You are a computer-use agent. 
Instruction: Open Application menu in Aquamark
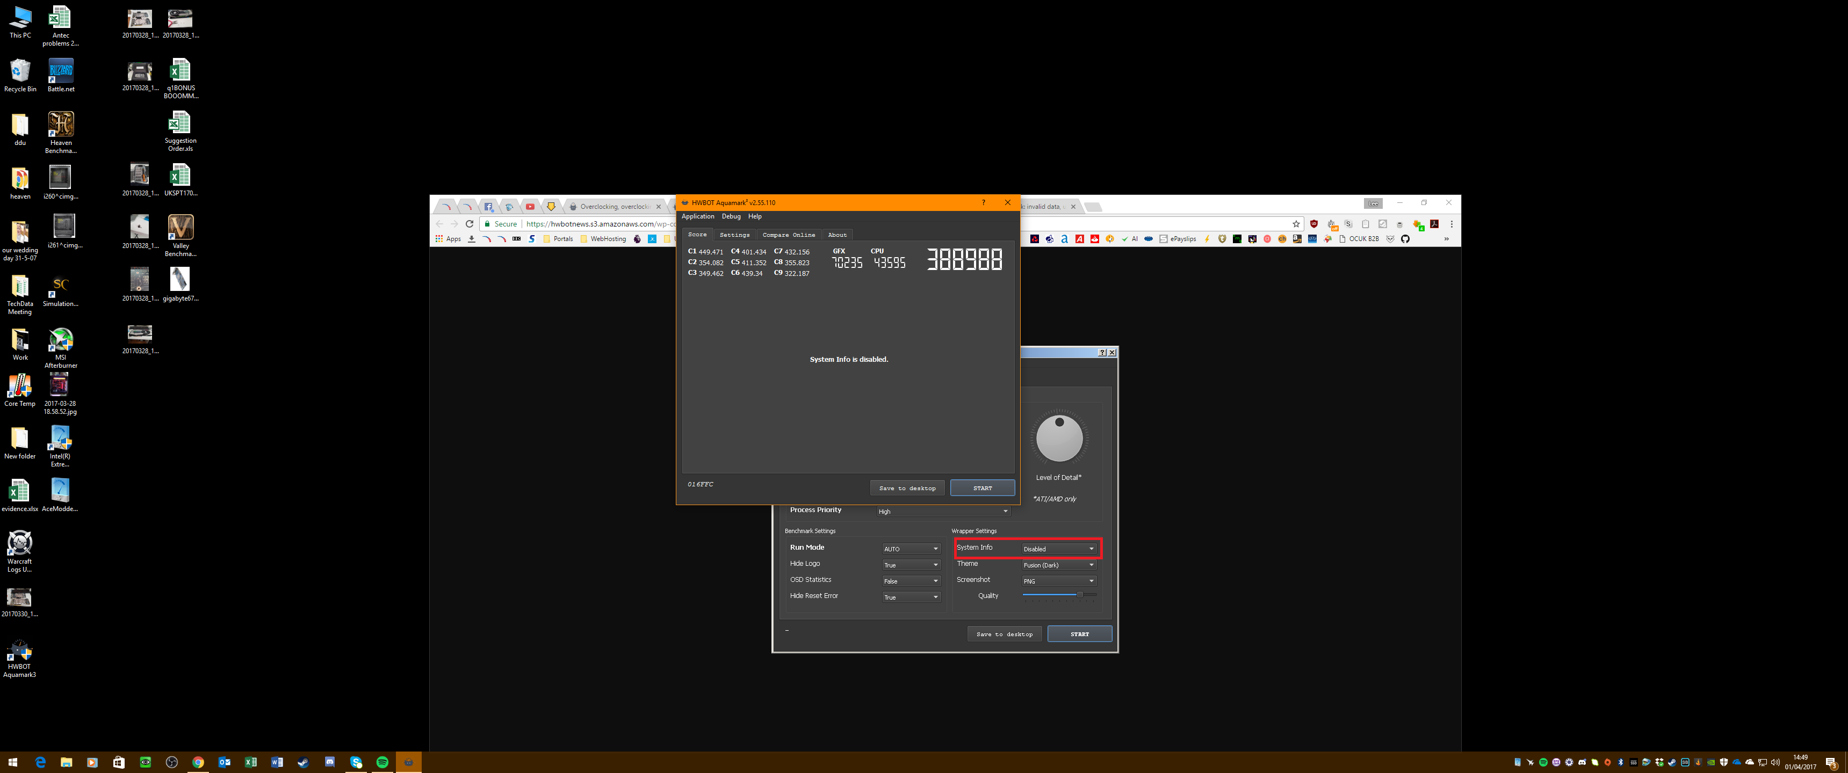tap(698, 216)
